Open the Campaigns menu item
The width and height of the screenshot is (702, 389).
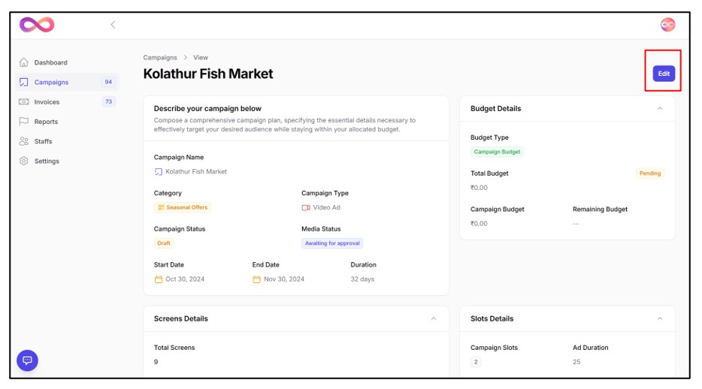[51, 83]
